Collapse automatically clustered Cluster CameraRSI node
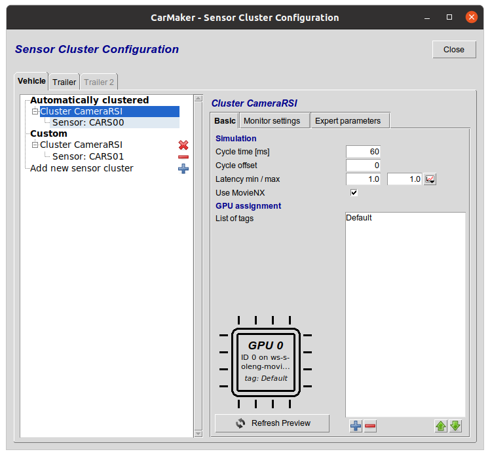Viewport: 490px width, 456px height. pos(35,112)
